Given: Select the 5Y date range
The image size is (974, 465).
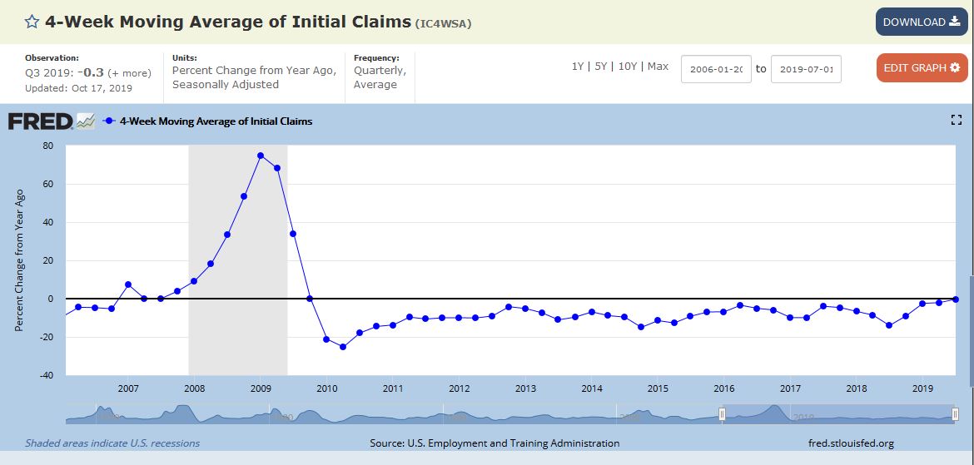Looking at the screenshot, I should [x=599, y=67].
